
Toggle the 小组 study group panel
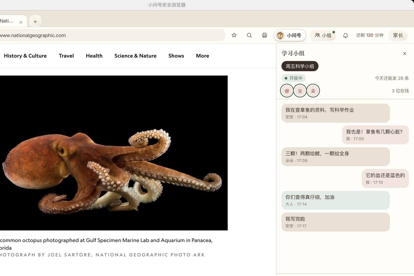[x=323, y=35]
